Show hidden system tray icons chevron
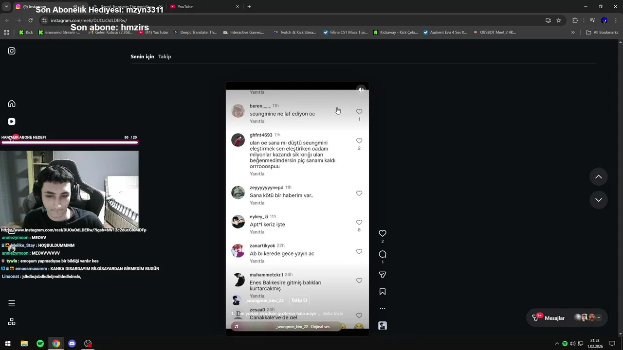The width and height of the screenshot is (623, 350). (557, 344)
